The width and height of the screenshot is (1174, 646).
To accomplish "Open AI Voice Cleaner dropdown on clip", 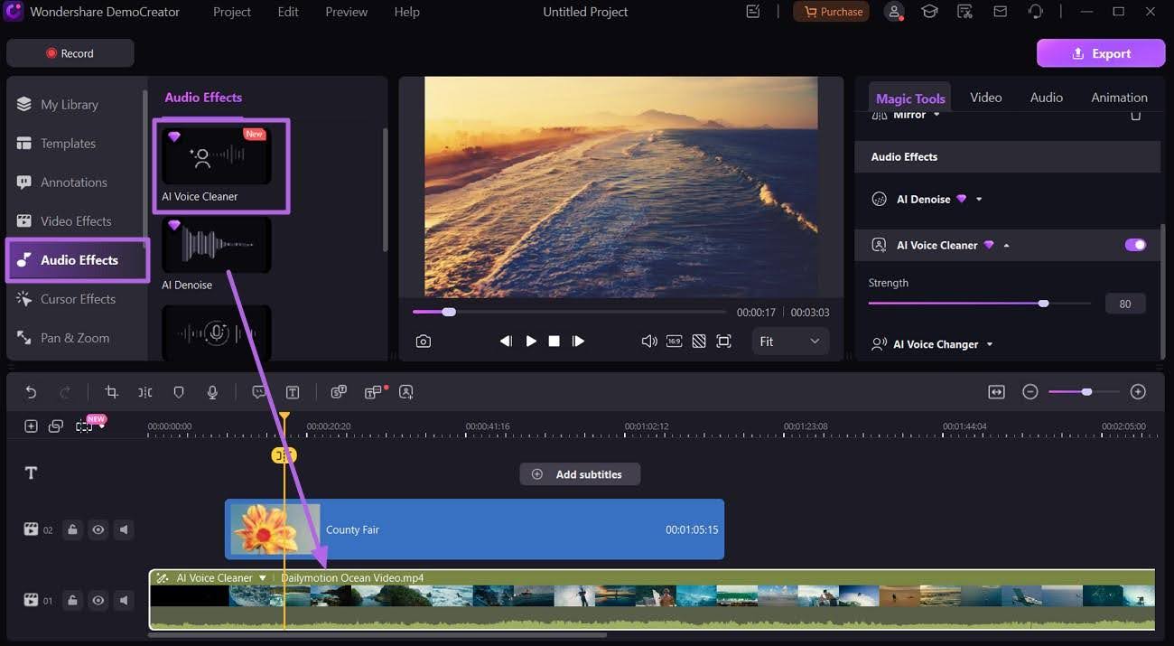I will [263, 578].
